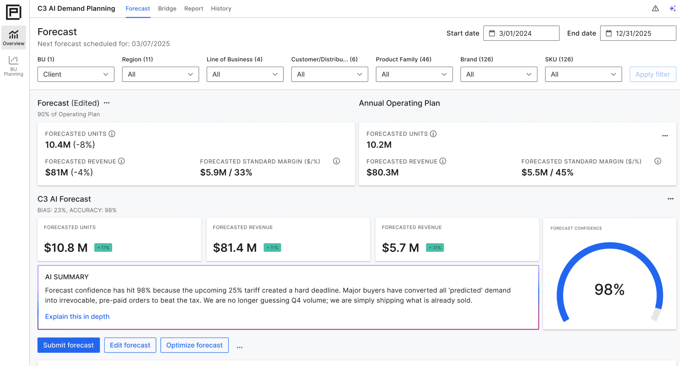The height and width of the screenshot is (366, 680).
Task: Open the Brand dropdown
Action: [x=499, y=74]
